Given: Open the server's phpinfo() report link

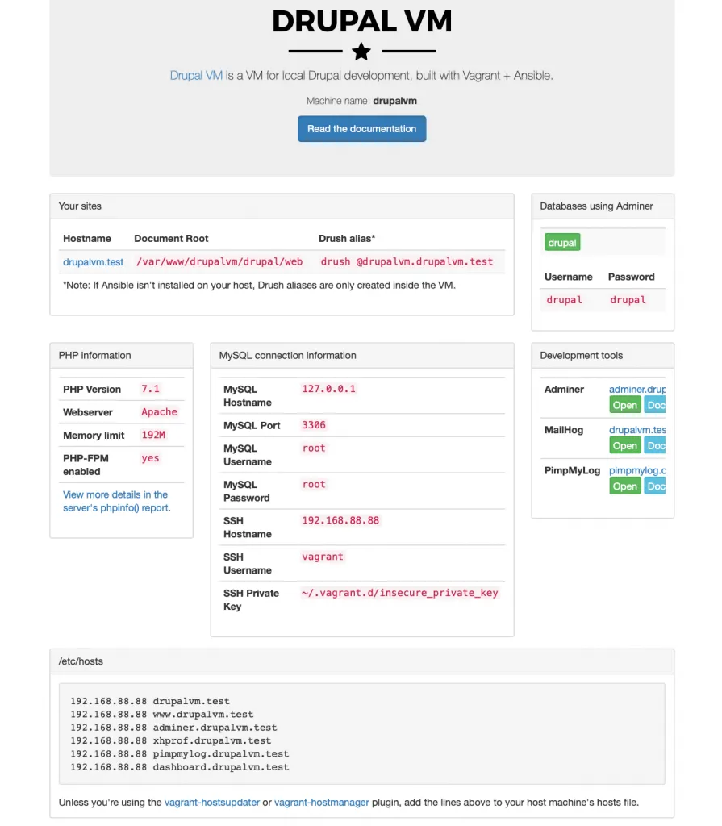Looking at the screenshot, I should [x=115, y=501].
